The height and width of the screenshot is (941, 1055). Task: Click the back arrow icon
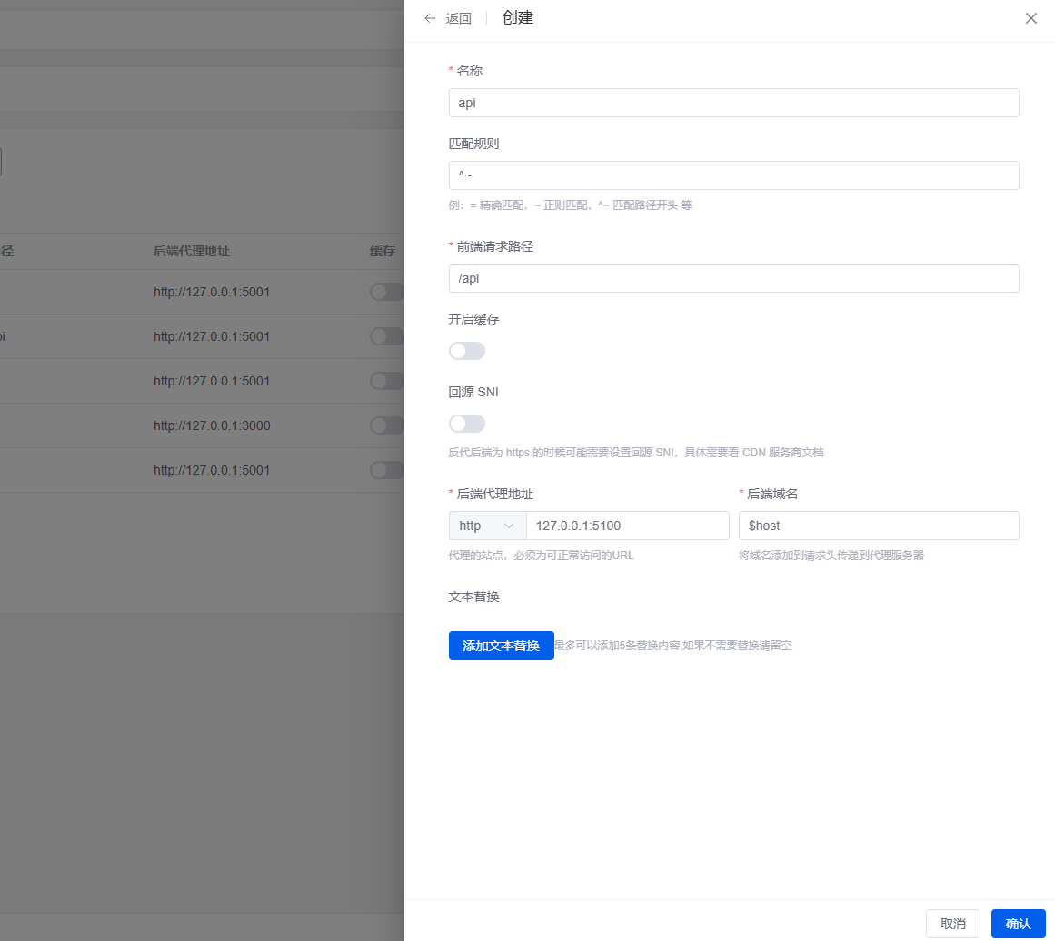430,18
